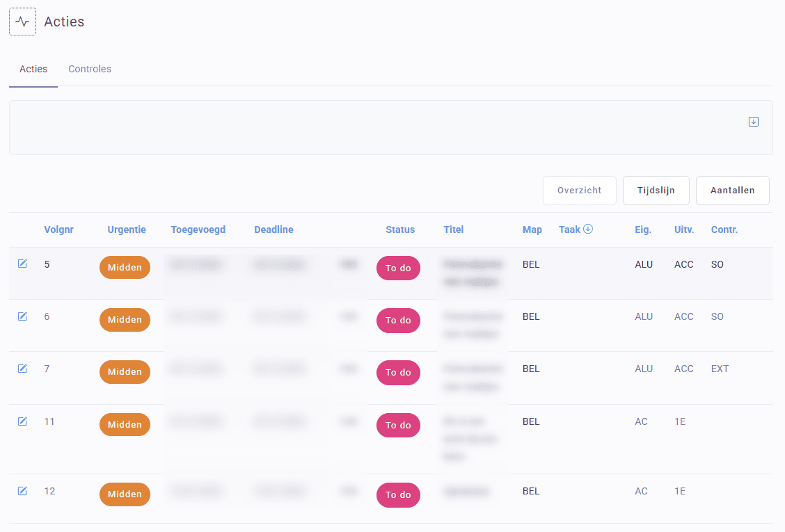Screen dimensions: 785x532
Task: Edit action row with Volgnr 12
Action: click(22, 491)
